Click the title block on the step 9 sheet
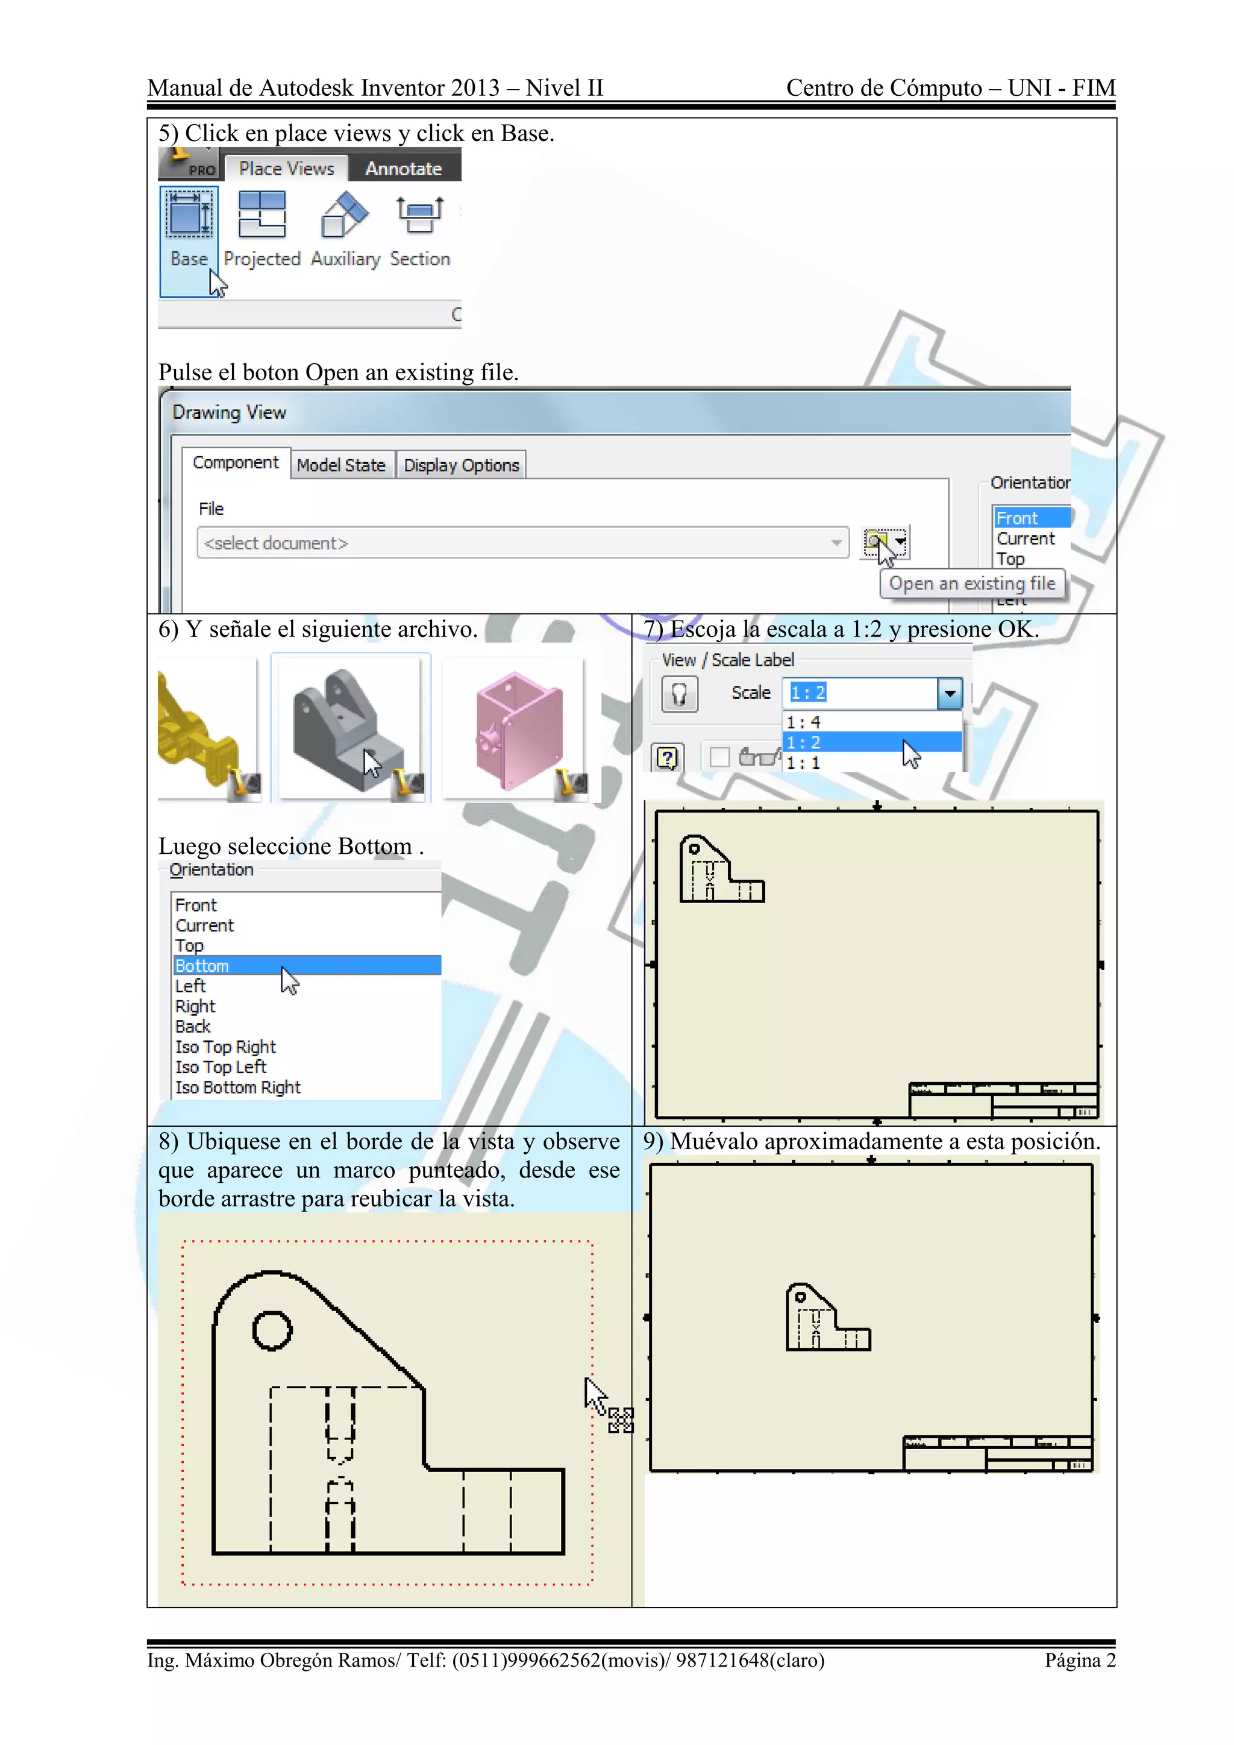The width and height of the screenshot is (1234, 1745). tap(998, 1453)
